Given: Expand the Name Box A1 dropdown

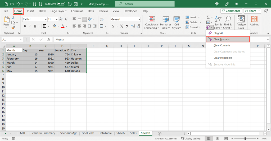Looking at the screenshot, I should point(21,39).
